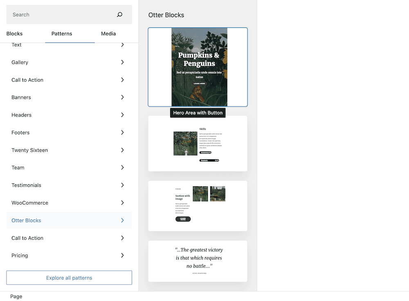
Task: Insert the Hero Area with Button pattern
Action: (198, 67)
